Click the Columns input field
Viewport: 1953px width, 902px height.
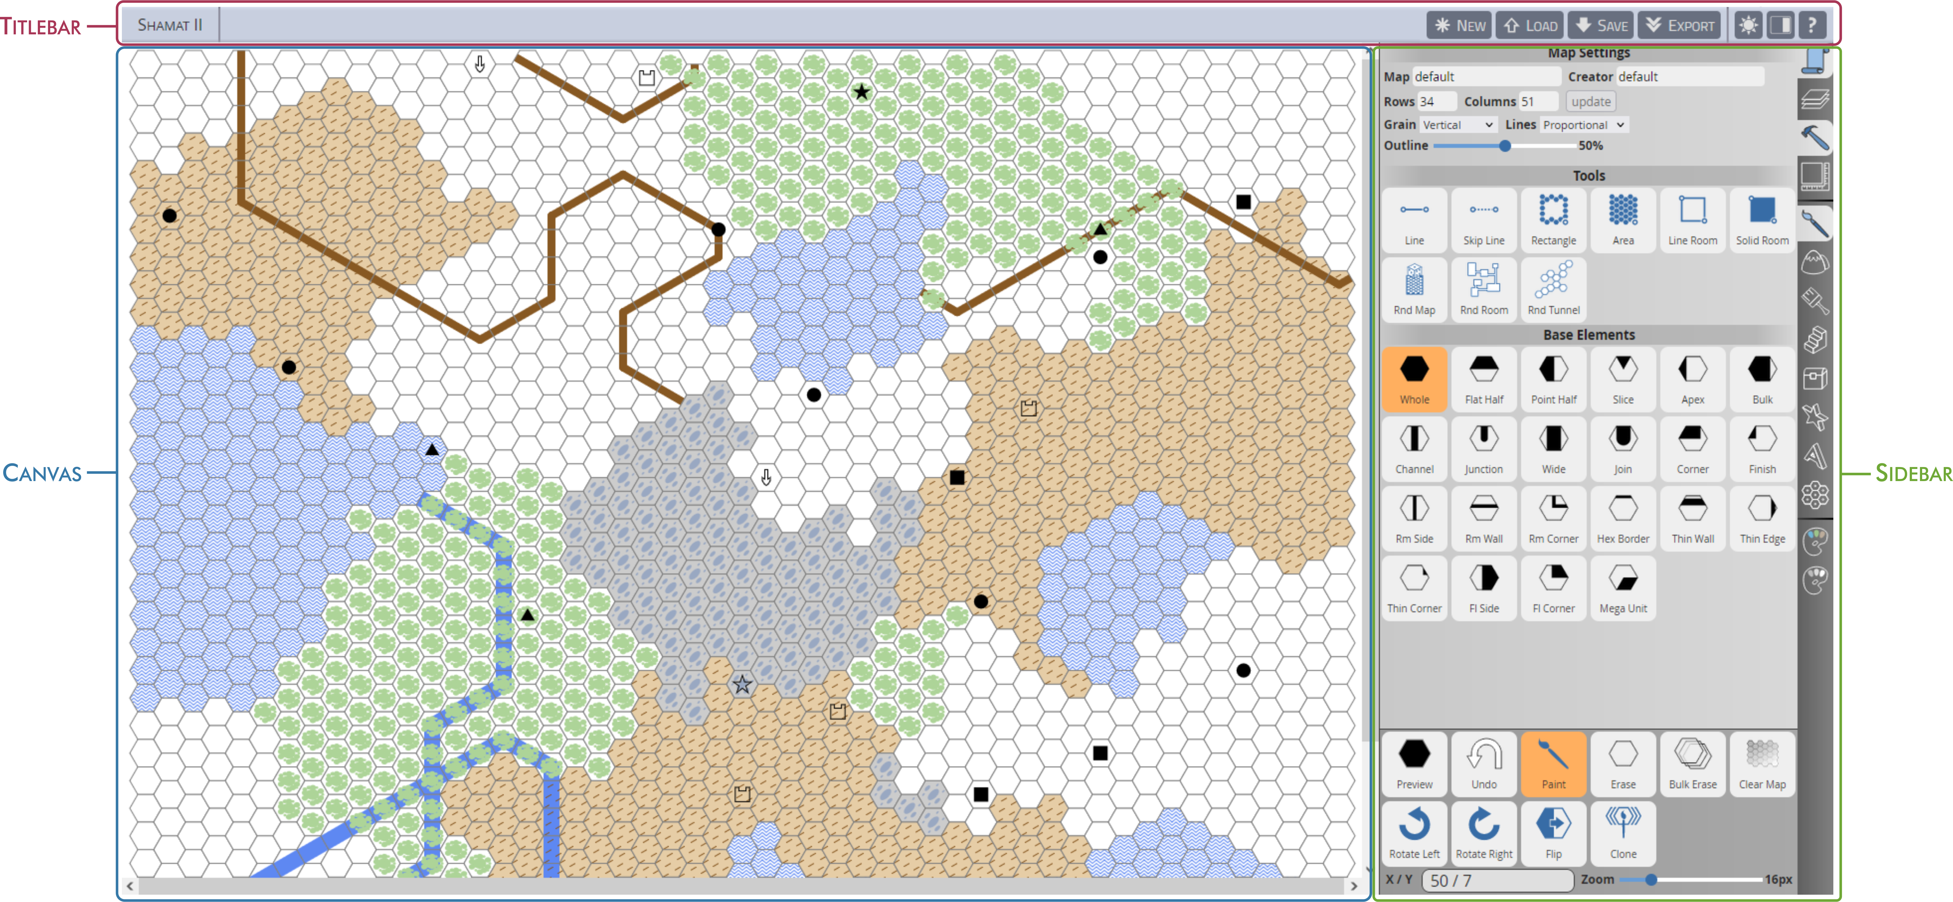(x=1538, y=101)
